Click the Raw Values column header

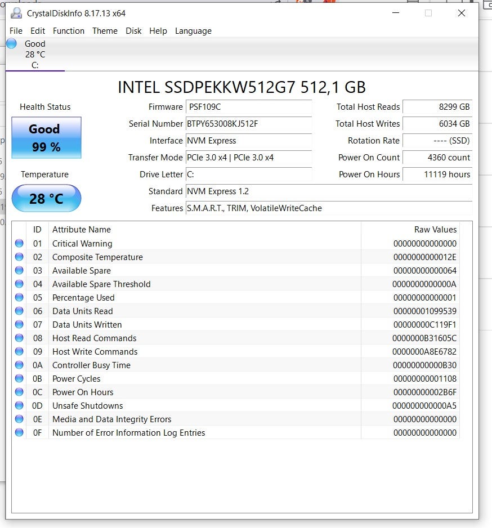(x=435, y=229)
